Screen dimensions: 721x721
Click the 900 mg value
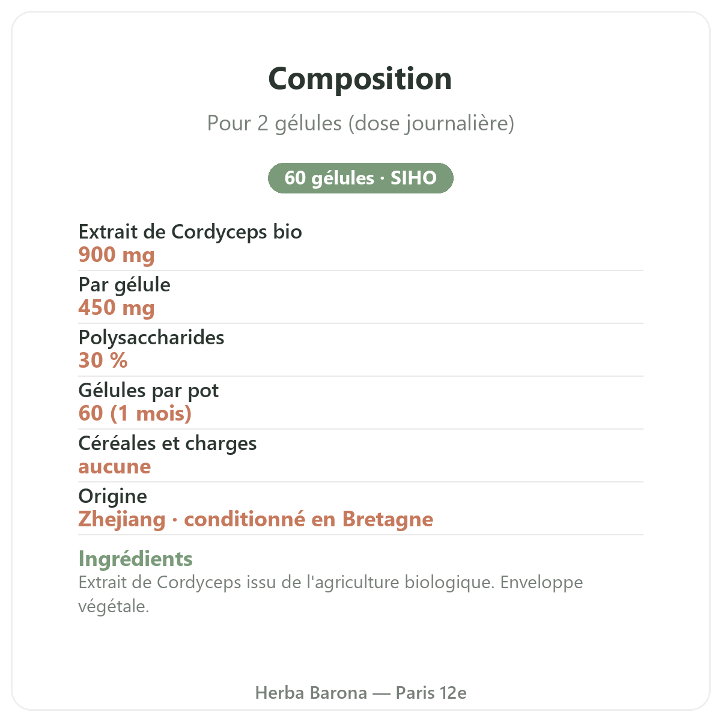117,255
